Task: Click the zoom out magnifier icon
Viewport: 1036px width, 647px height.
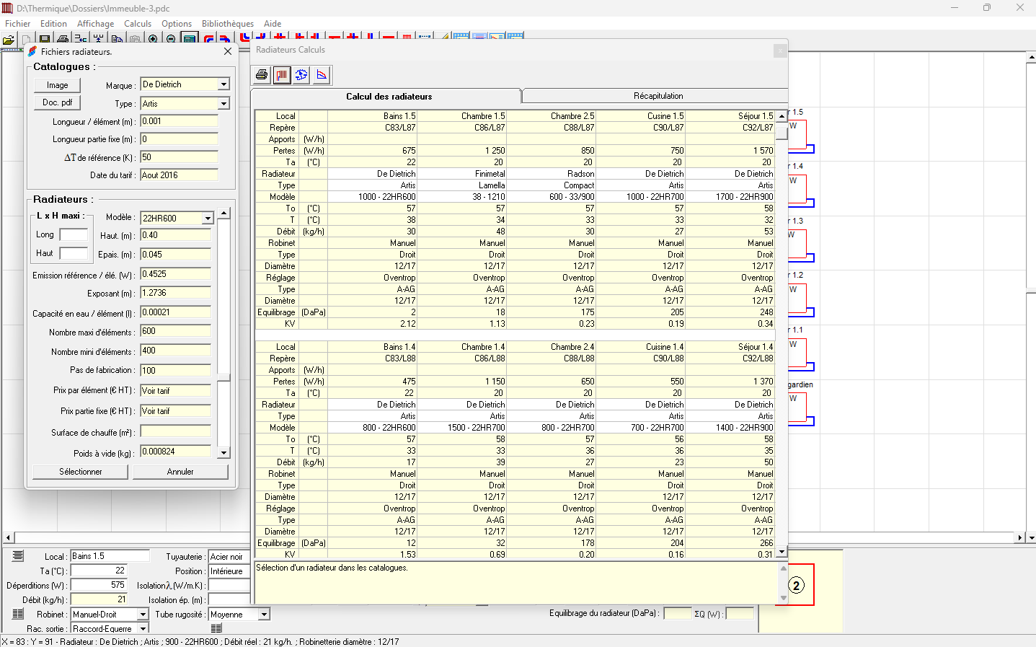Action: pos(171,40)
